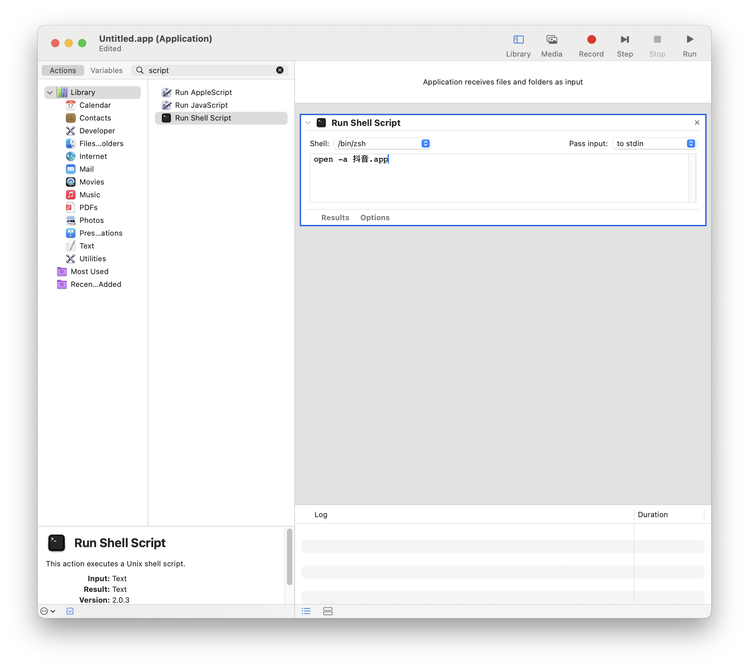Select the Run JavaScript action
The height and width of the screenshot is (668, 749).
(x=201, y=105)
